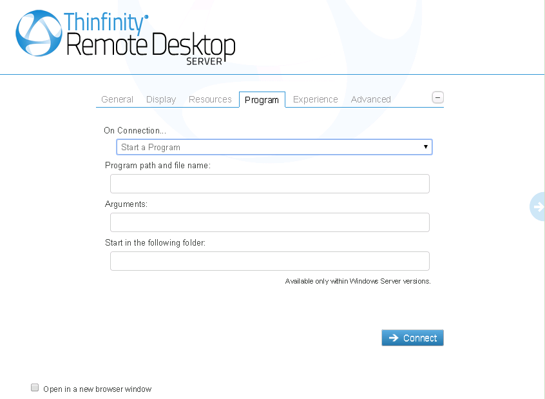Click the 'Arguments:' label

click(126, 204)
